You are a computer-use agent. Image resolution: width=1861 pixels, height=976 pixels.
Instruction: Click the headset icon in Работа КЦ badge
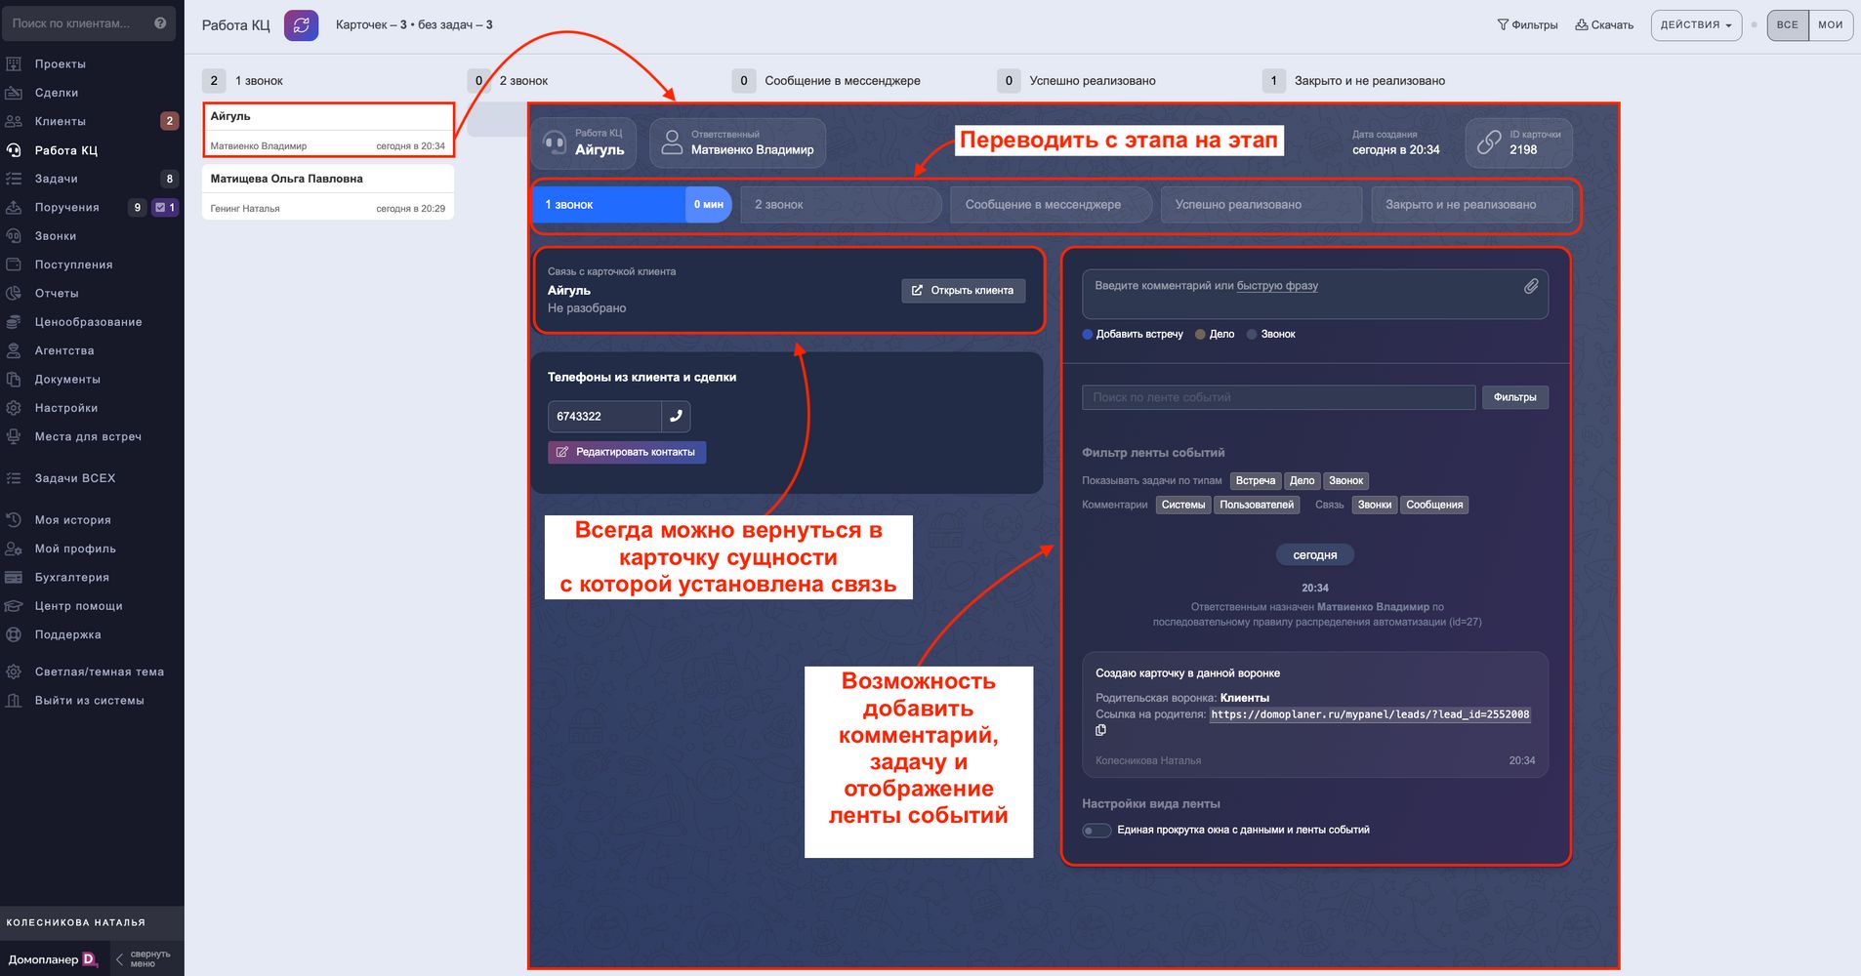pos(555,142)
